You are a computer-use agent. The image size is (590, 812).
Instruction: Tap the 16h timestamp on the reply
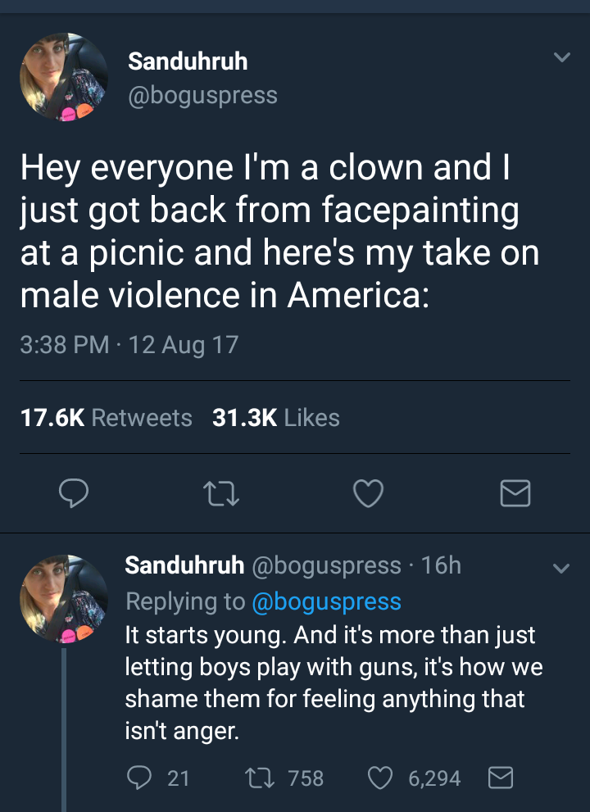441,565
